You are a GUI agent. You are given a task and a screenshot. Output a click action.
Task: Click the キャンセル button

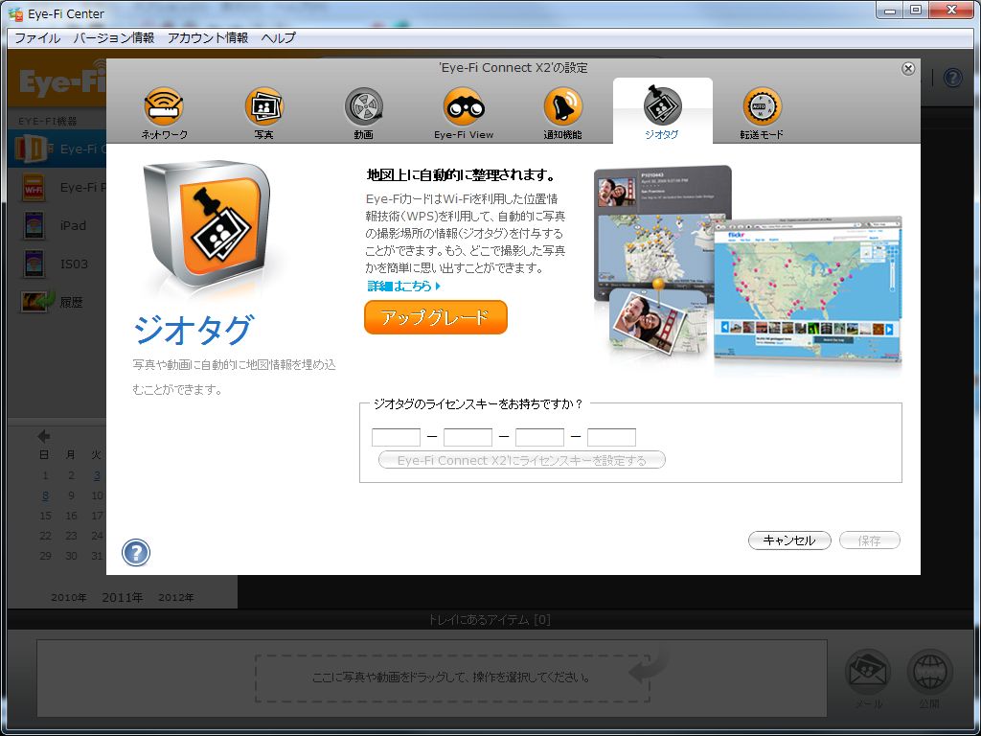[789, 540]
